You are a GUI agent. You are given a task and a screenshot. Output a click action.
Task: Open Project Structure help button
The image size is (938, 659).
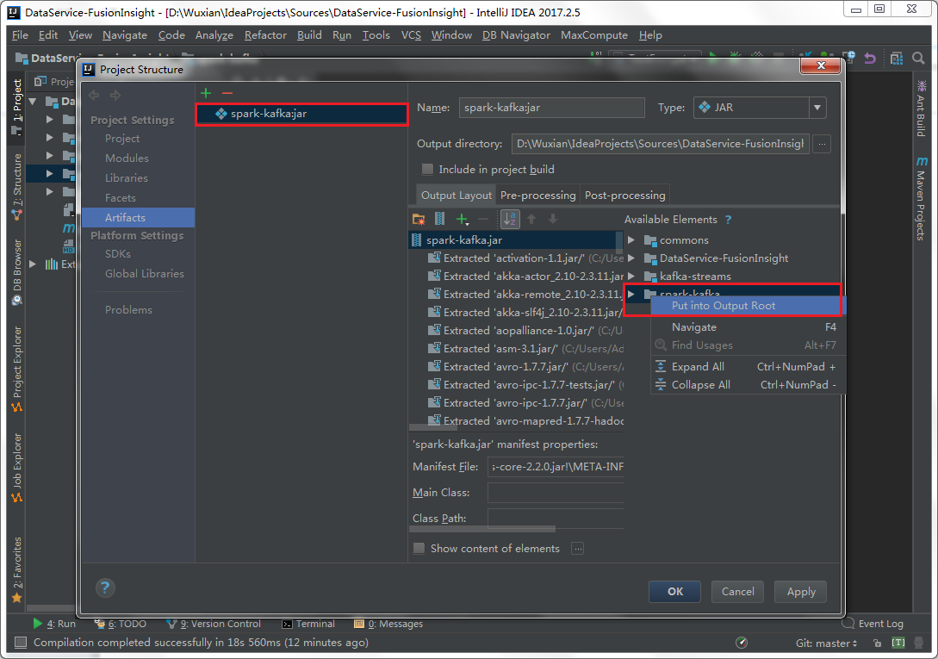(105, 588)
